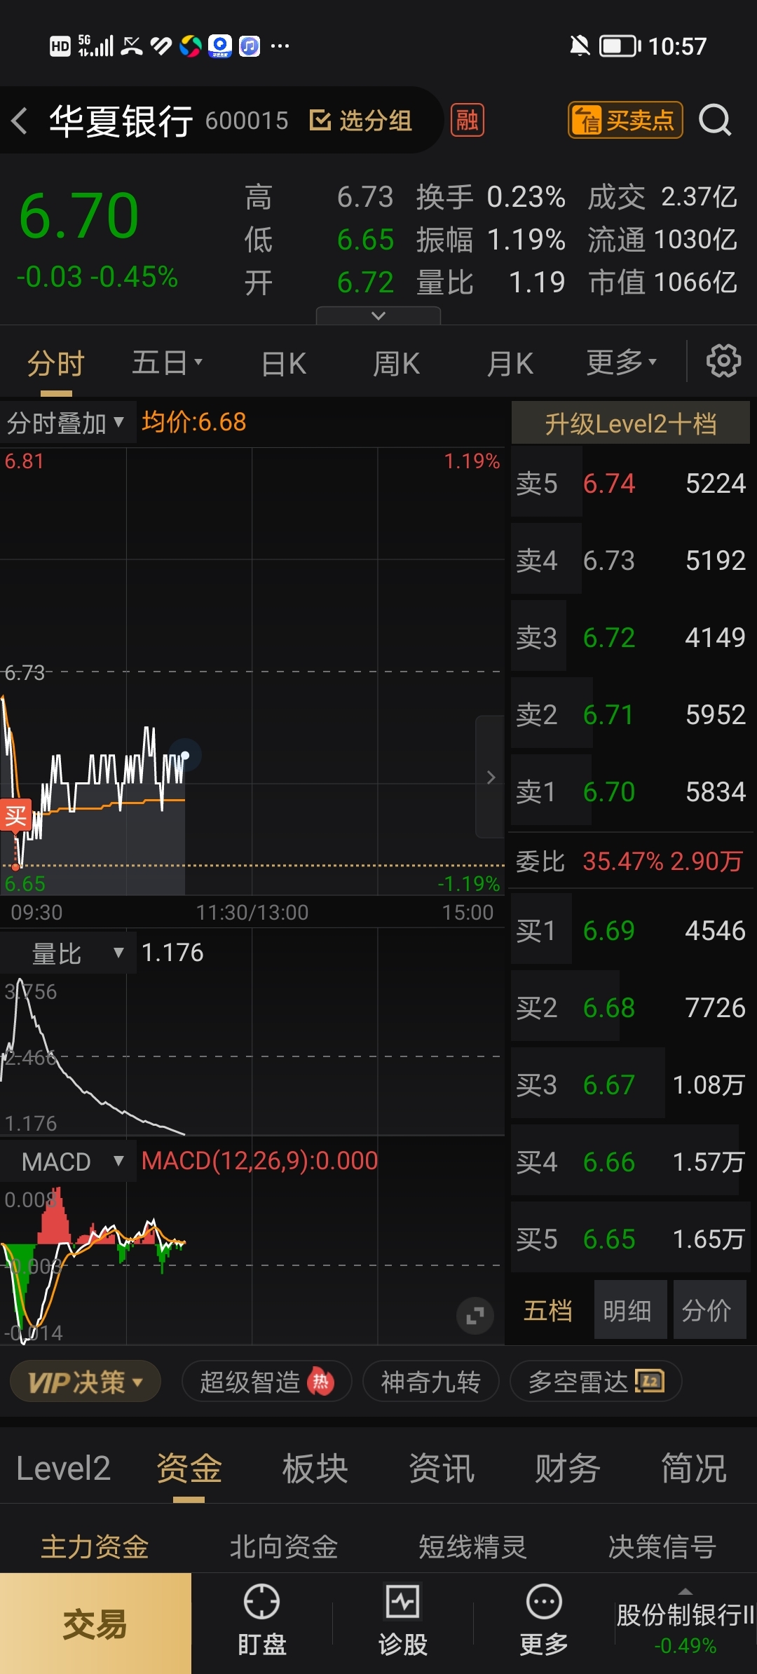This screenshot has width=757, height=1674.
Task: Tap the back arrow icon
Action: point(20,121)
